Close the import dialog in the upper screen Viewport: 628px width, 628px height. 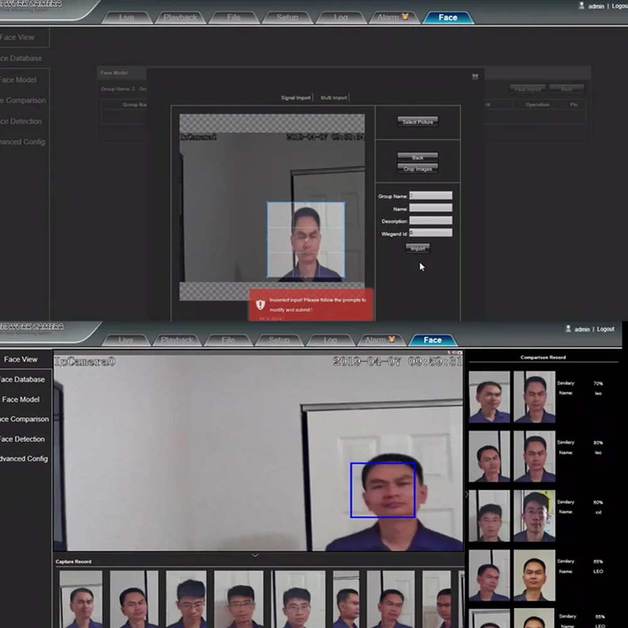click(x=475, y=77)
